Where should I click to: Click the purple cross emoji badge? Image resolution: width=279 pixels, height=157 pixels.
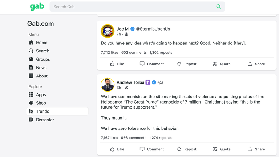(148, 82)
